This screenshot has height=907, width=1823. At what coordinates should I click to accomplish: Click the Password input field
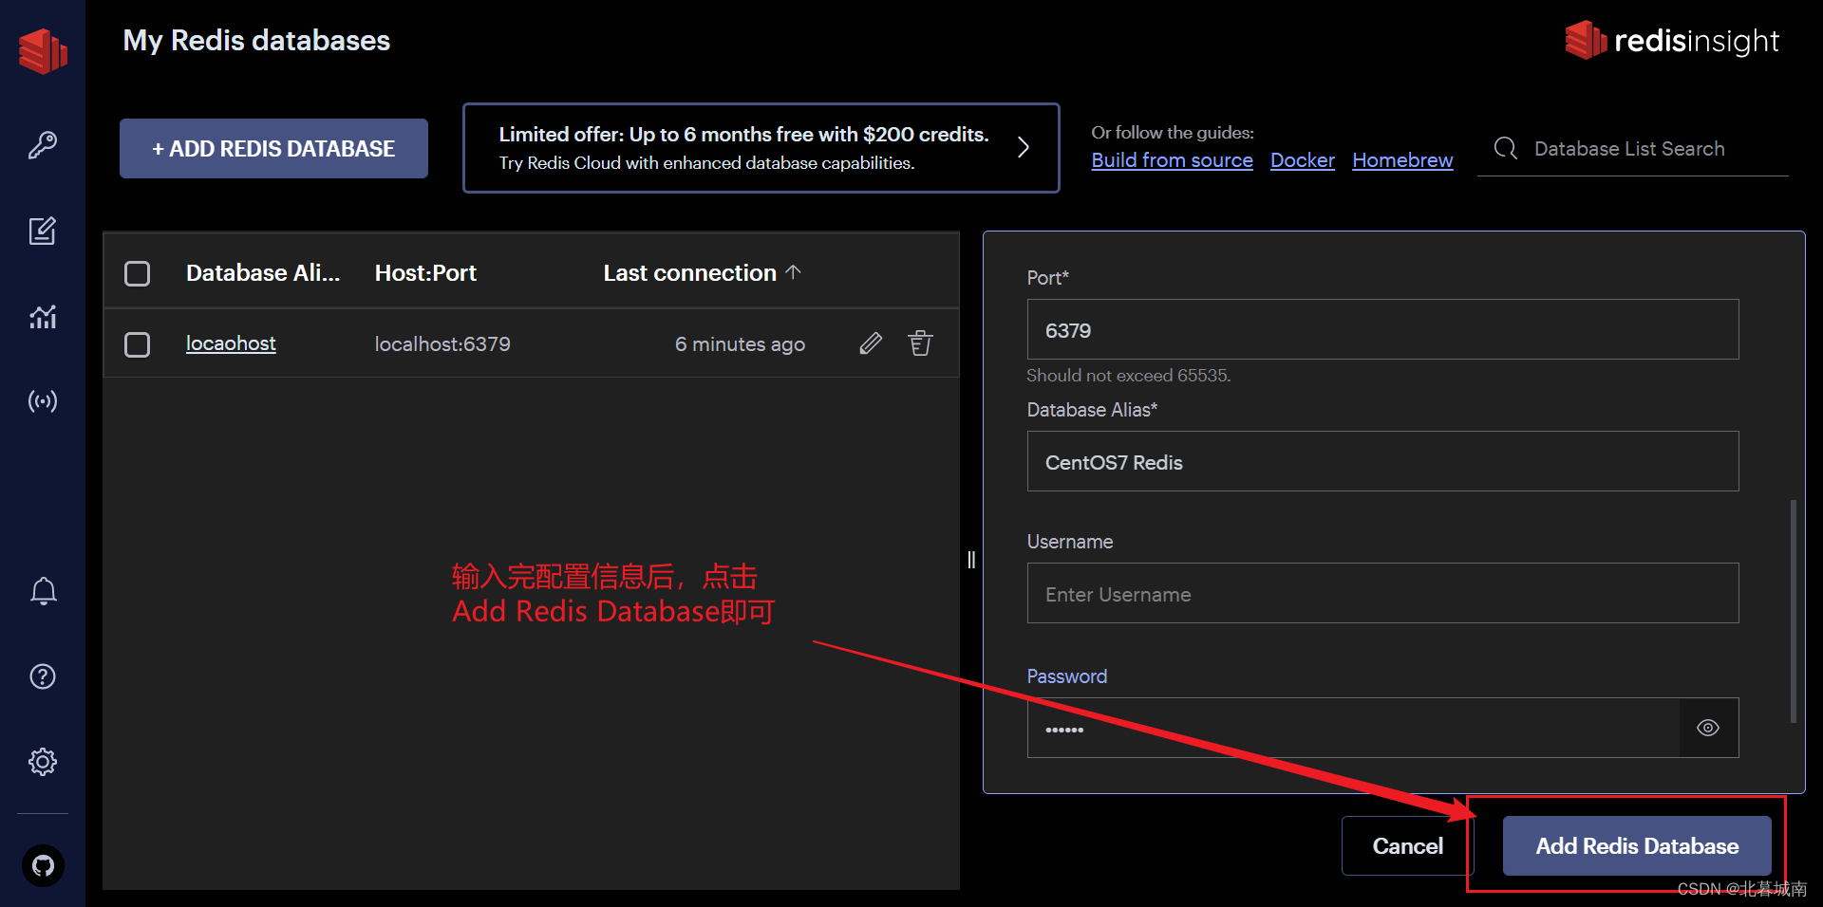tap(1353, 728)
